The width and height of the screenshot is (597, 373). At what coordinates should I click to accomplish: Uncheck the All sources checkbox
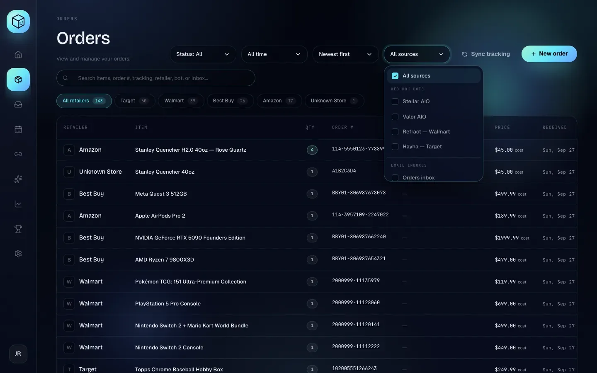click(395, 76)
